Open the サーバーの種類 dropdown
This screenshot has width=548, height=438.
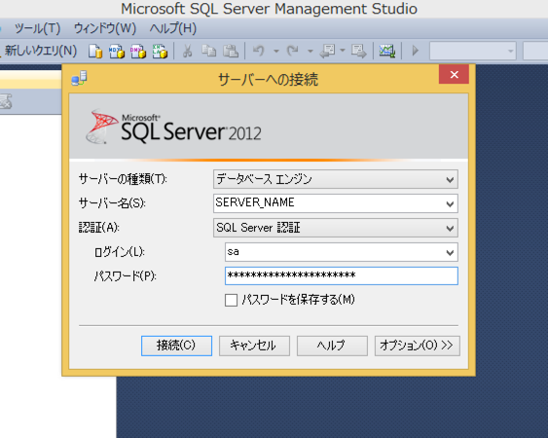[336, 179]
